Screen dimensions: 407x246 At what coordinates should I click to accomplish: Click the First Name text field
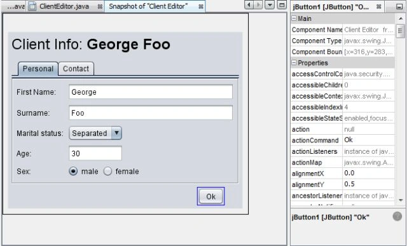click(x=151, y=92)
